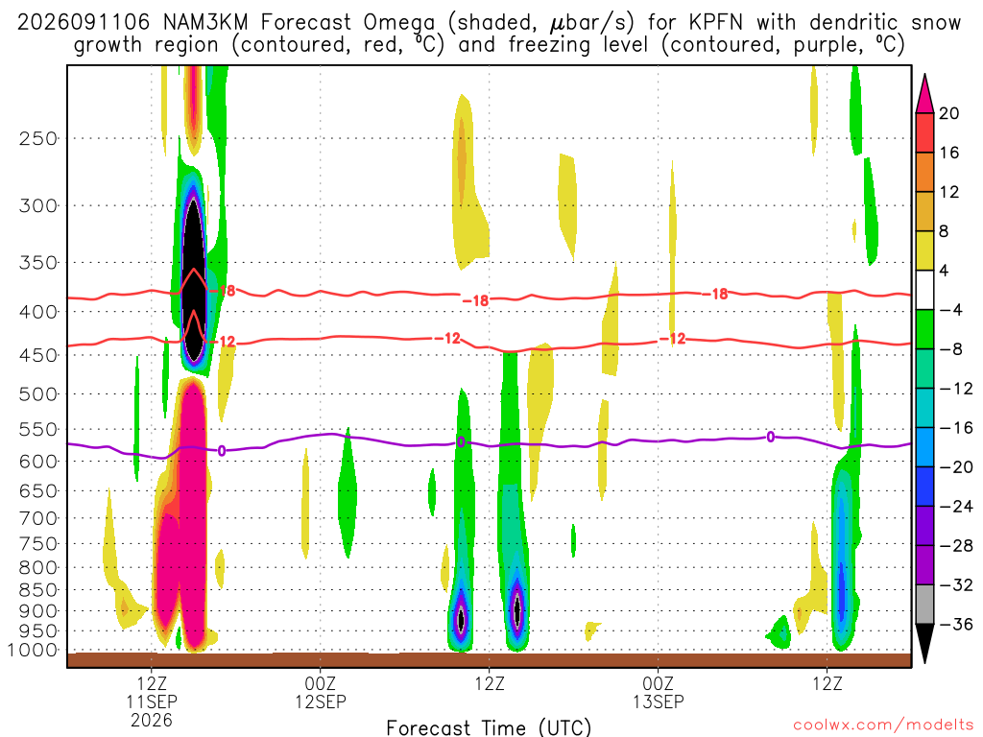
Task: Click the 250 pressure level label
Action: (38, 138)
